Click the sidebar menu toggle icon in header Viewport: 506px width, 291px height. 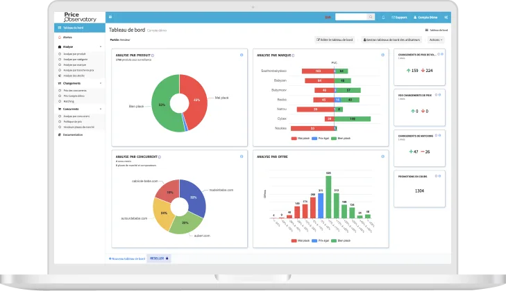click(x=110, y=17)
